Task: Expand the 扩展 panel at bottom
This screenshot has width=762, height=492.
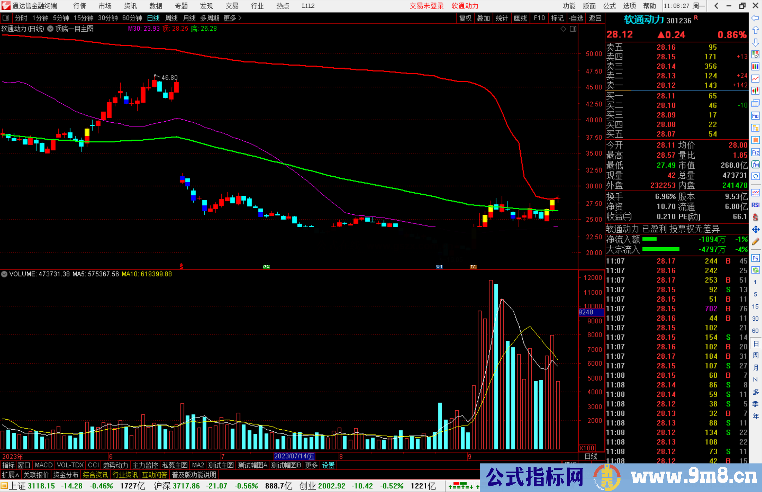Action: pyautogui.click(x=11, y=475)
